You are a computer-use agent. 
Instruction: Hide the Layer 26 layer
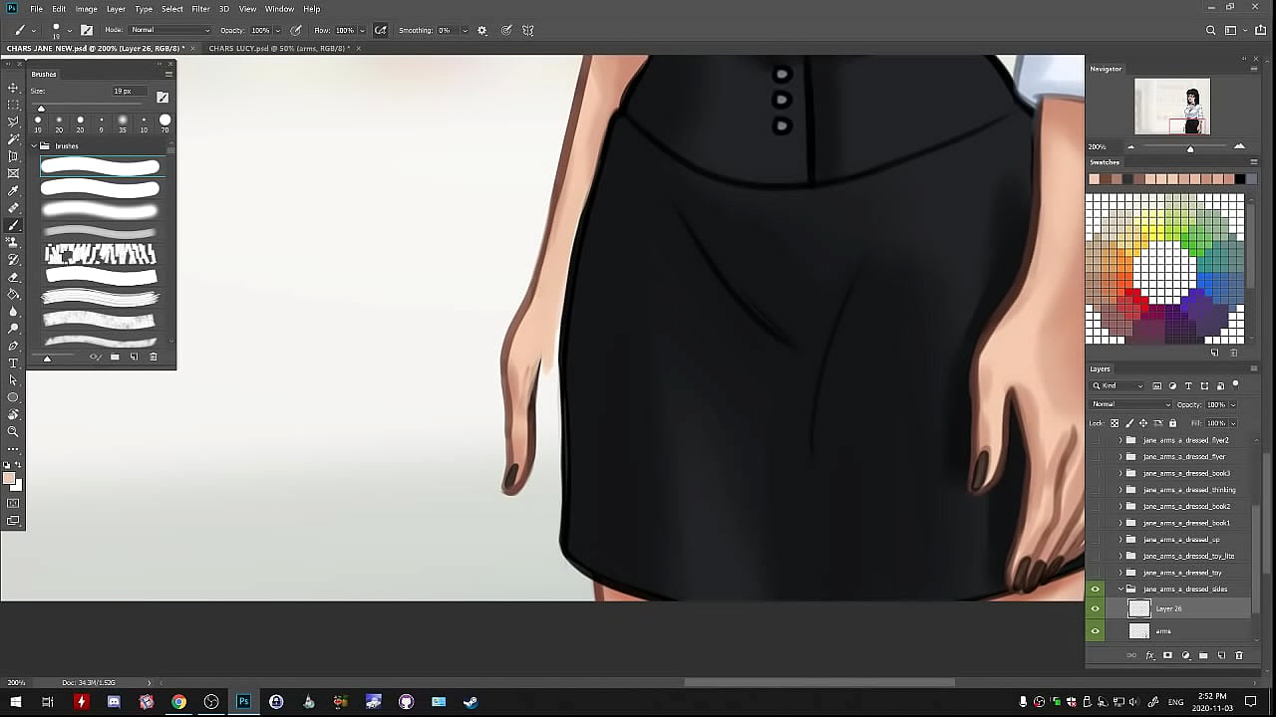point(1096,608)
